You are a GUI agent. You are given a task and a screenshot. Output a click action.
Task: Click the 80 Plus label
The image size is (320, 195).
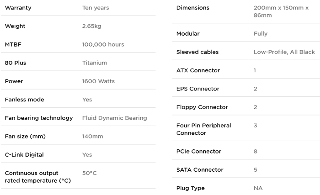[x=15, y=63]
